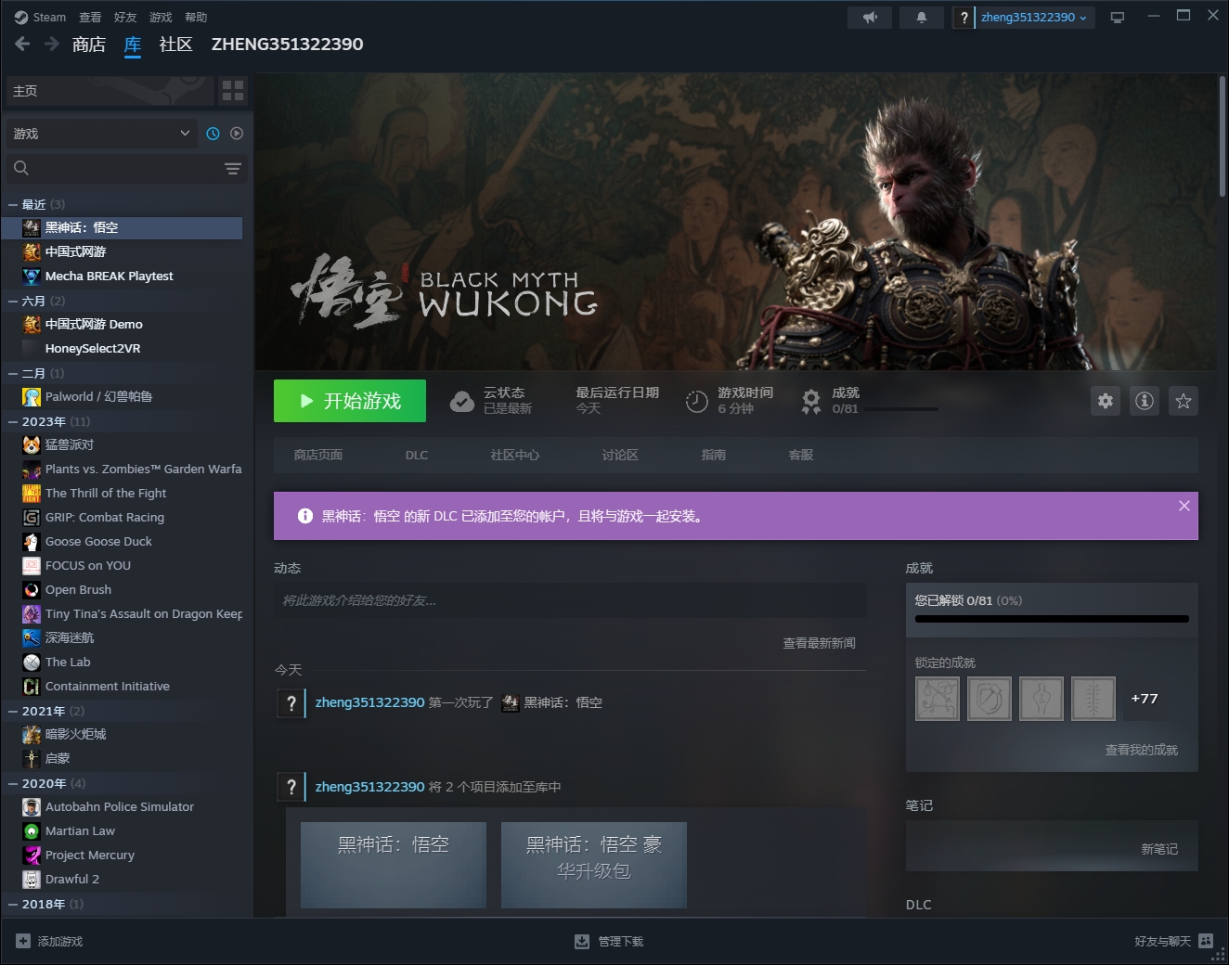Click the achievements progress bar
This screenshot has height=965, width=1229.
pyautogui.click(x=1052, y=619)
